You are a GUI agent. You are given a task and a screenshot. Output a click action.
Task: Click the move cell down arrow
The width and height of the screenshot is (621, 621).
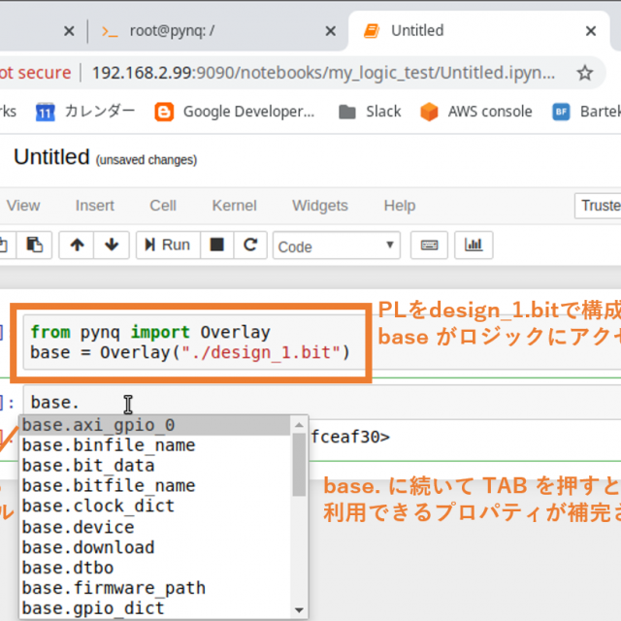pos(111,245)
